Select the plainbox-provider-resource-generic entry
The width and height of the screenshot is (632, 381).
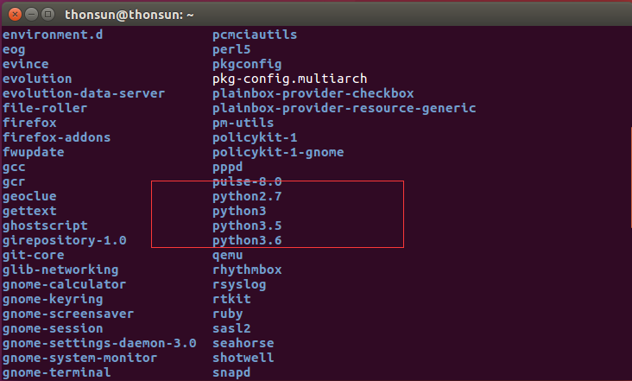[344, 108]
